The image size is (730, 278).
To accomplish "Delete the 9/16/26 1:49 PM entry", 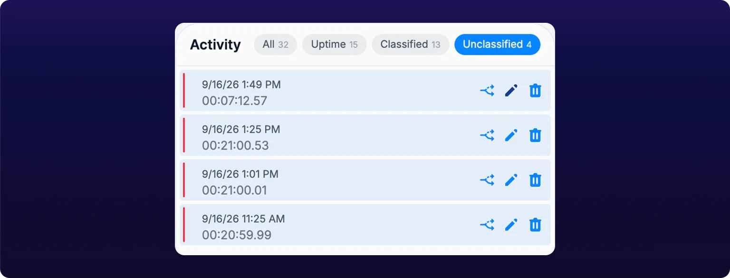I will 535,90.
